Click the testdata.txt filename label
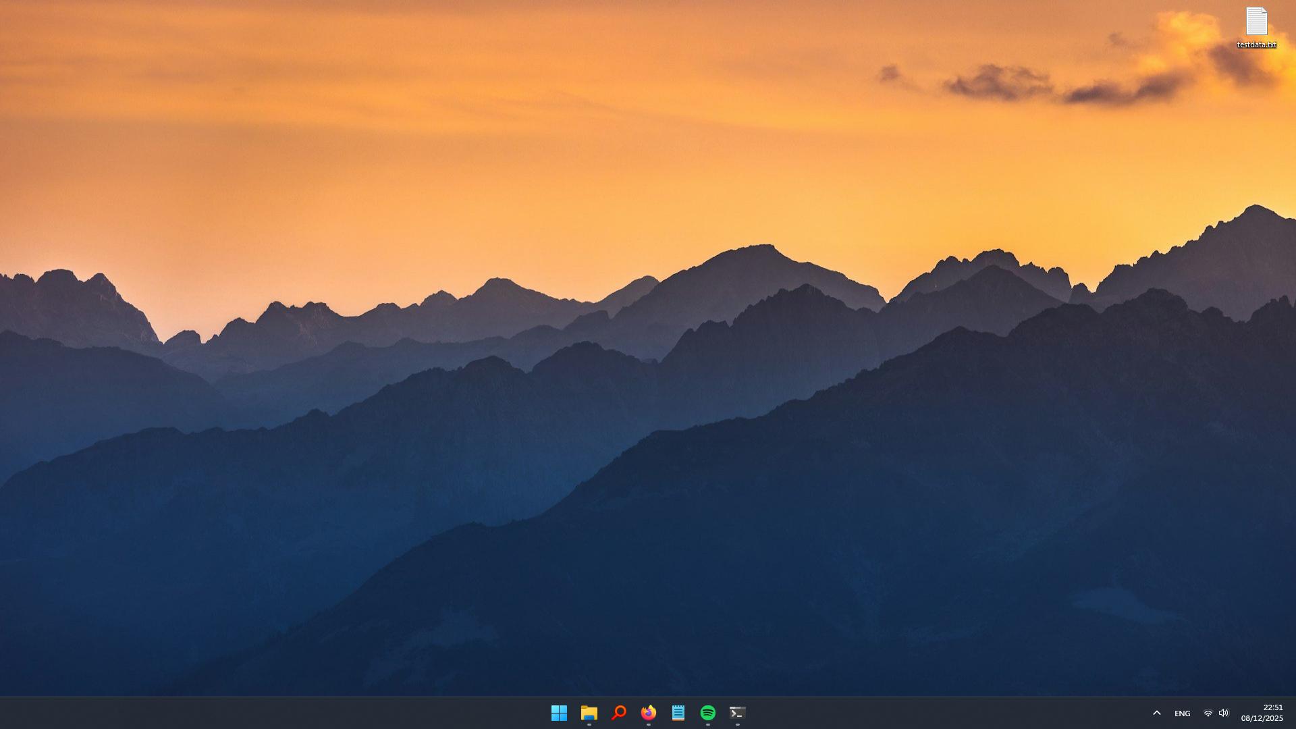This screenshot has height=729, width=1296. coord(1256,45)
